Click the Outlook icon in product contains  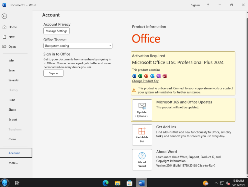coord(152,76)
